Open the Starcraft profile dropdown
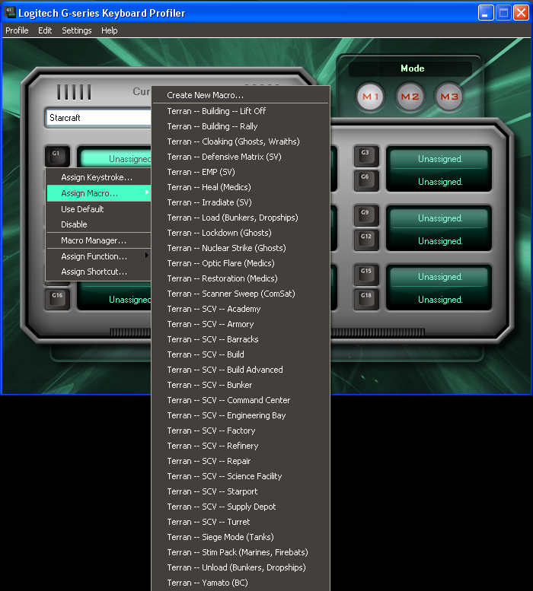The width and height of the screenshot is (533, 591). click(99, 118)
